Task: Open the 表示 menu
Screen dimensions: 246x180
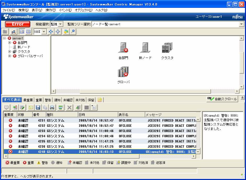Action: click(37, 10)
